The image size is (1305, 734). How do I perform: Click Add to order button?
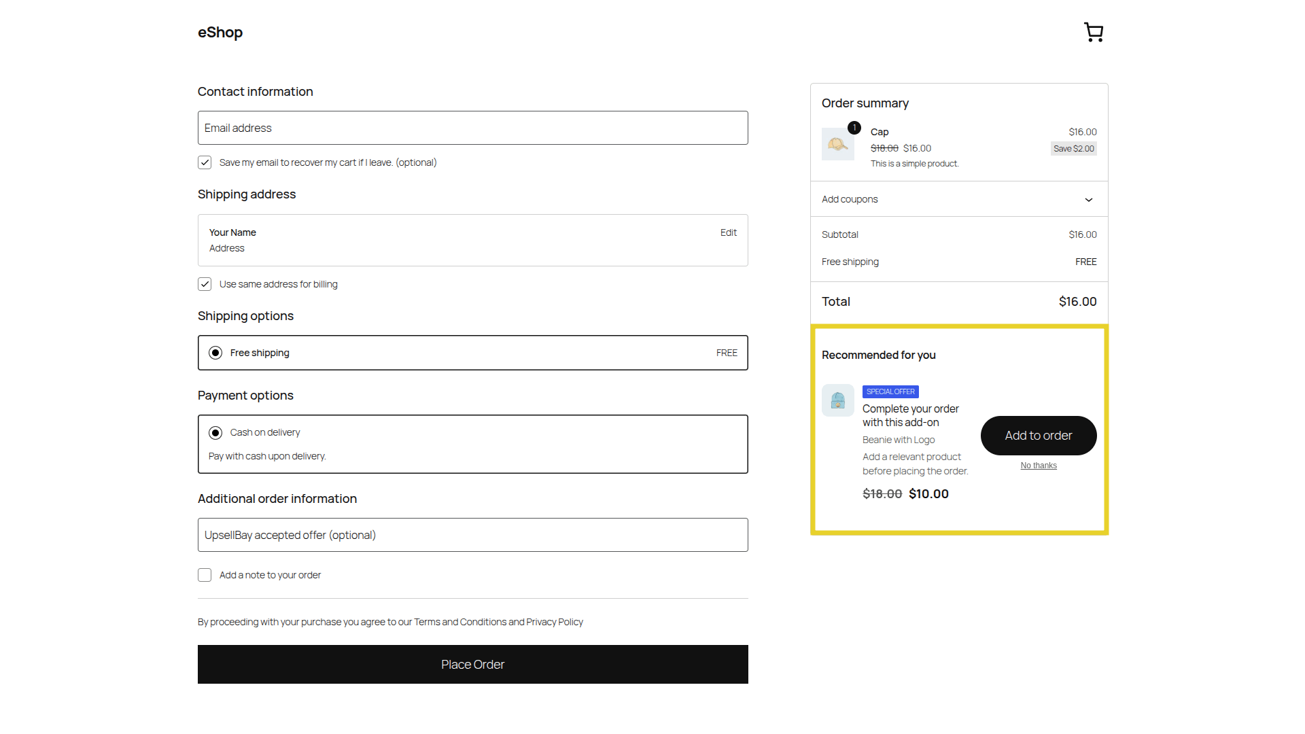click(1039, 436)
